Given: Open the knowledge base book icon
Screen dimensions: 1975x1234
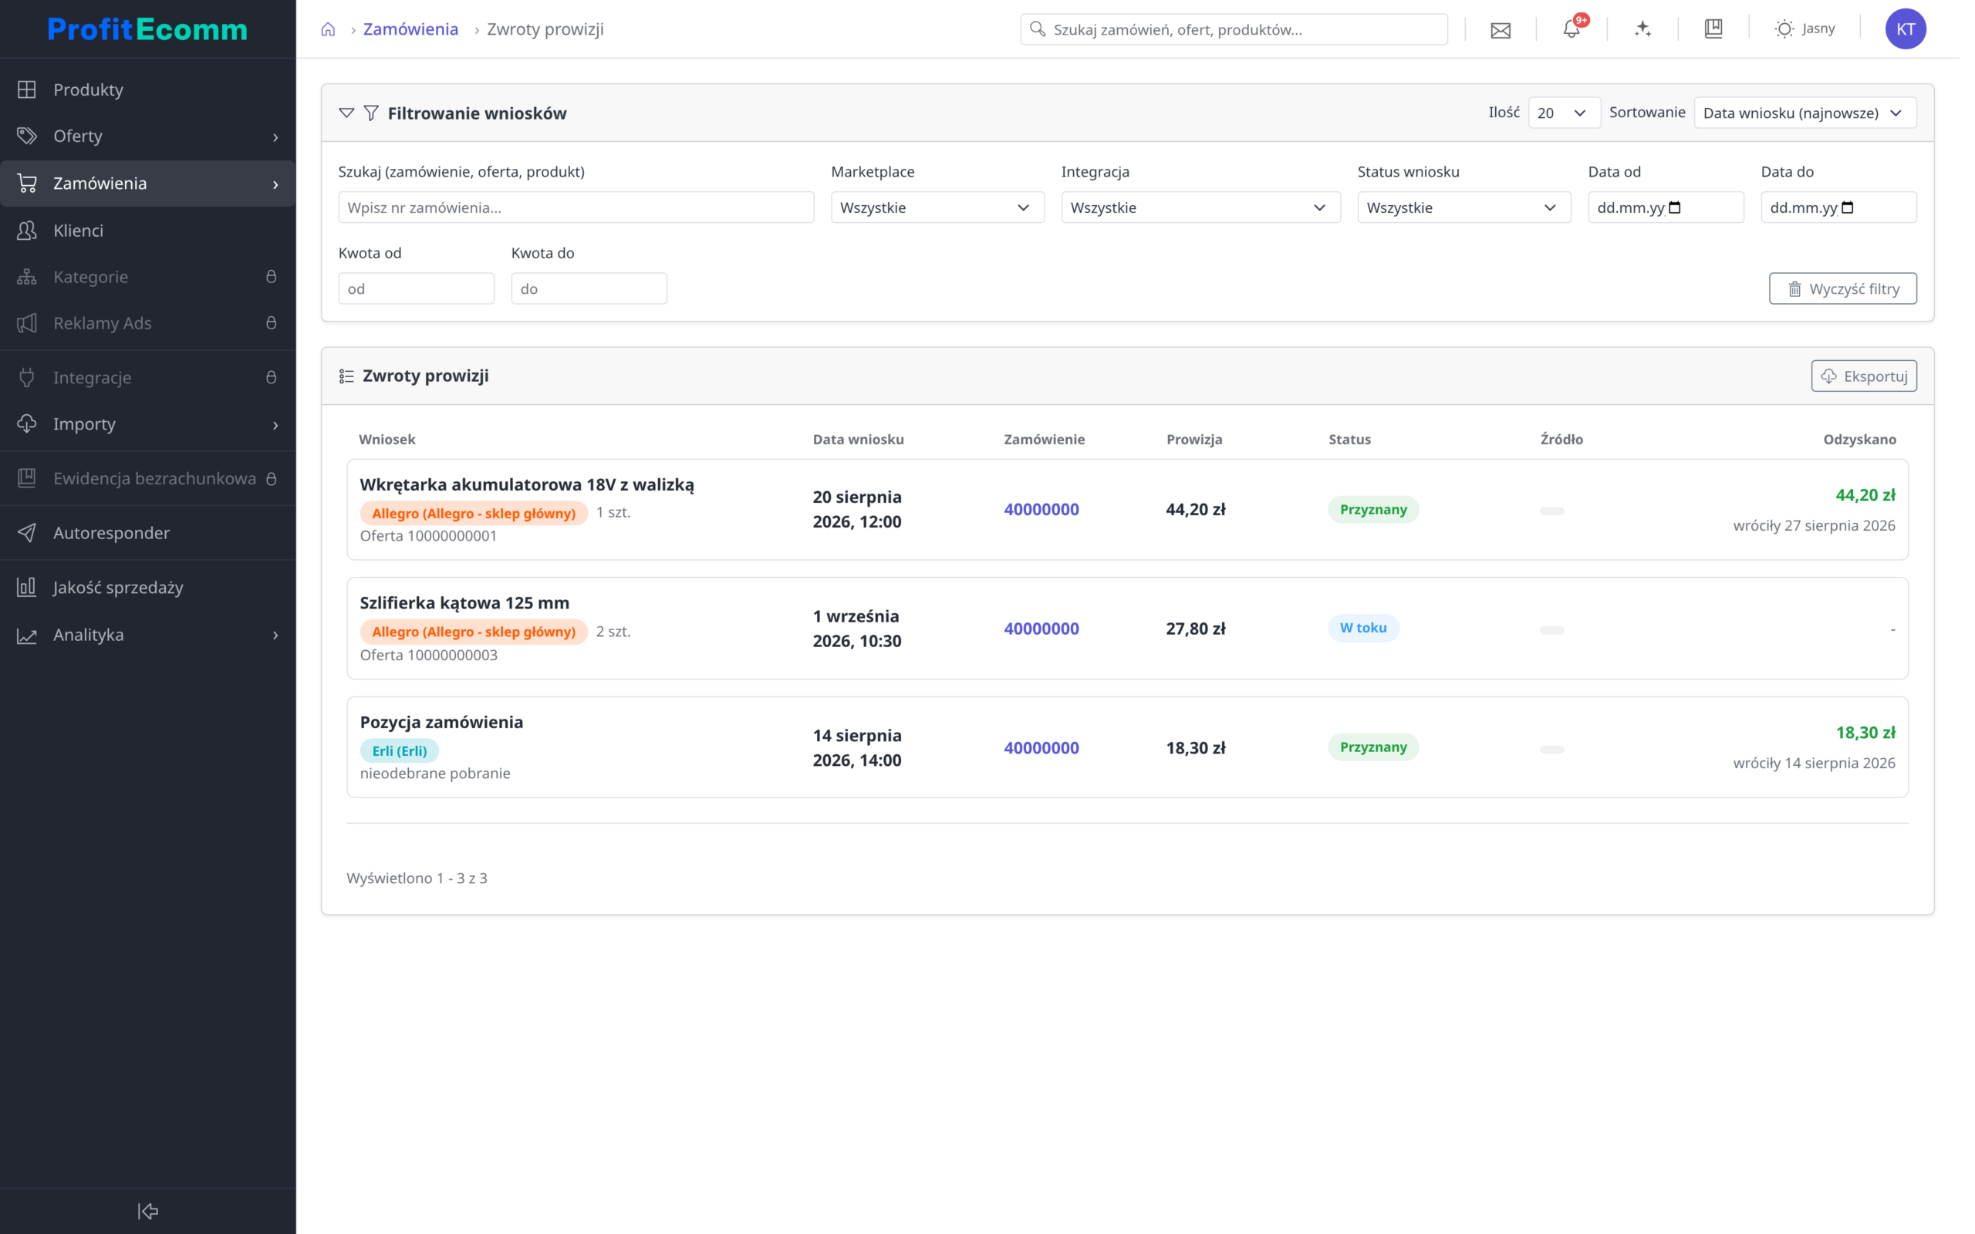Looking at the screenshot, I should point(1713,29).
